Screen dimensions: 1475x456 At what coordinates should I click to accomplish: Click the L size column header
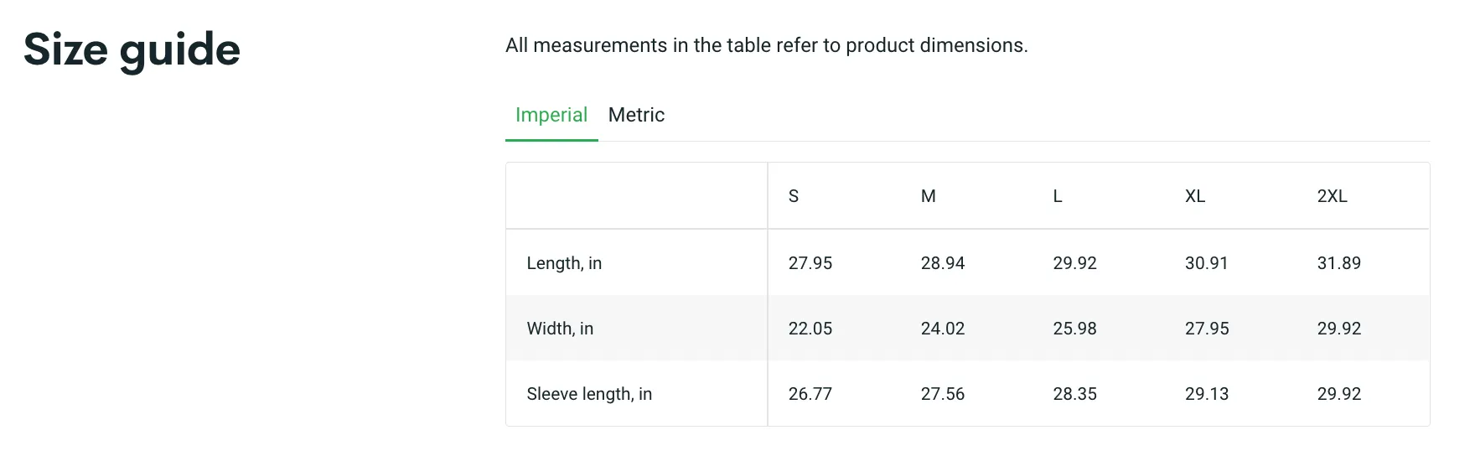tap(1058, 196)
